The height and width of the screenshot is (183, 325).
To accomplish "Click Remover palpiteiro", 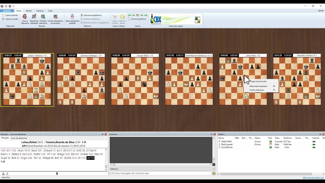I will 90,19.
